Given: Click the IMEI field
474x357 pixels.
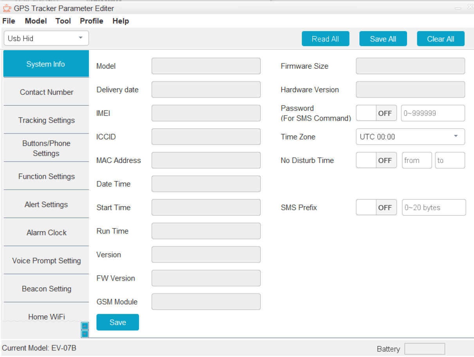Looking at the screenshot, I should (x=206, y=113).
